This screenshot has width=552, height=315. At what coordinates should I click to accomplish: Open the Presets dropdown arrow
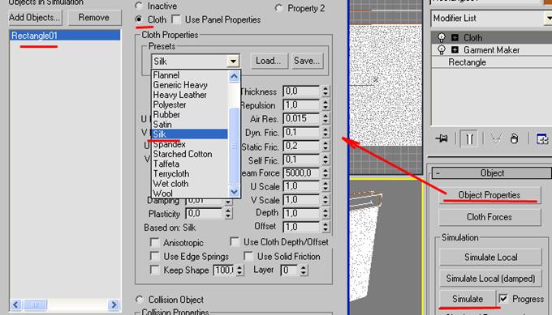point(233,62)
